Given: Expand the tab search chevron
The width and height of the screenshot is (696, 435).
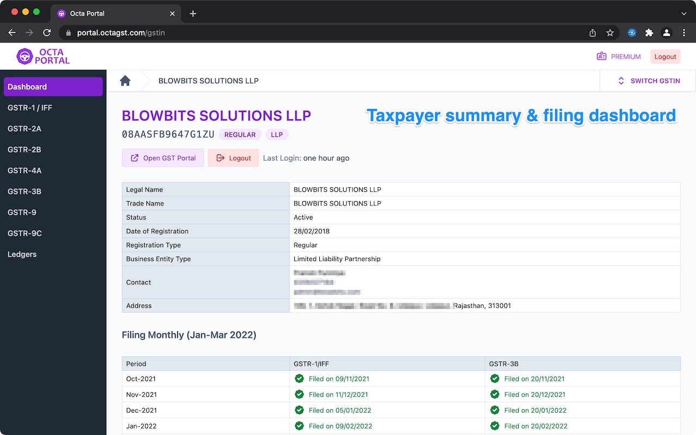Looking at the screenshot, I should pyautogui.click(x=684, y=14).
